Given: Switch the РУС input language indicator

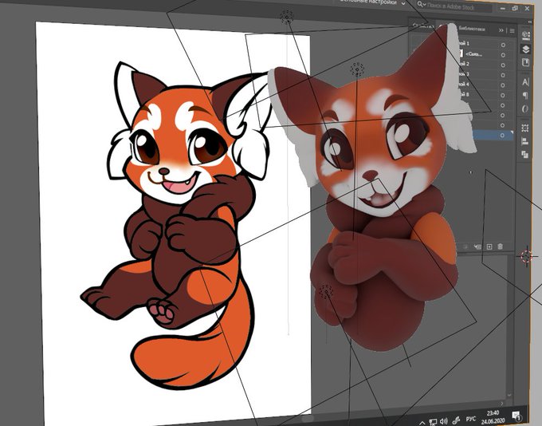Looking at the screenshot, I should tap(471, 419).
